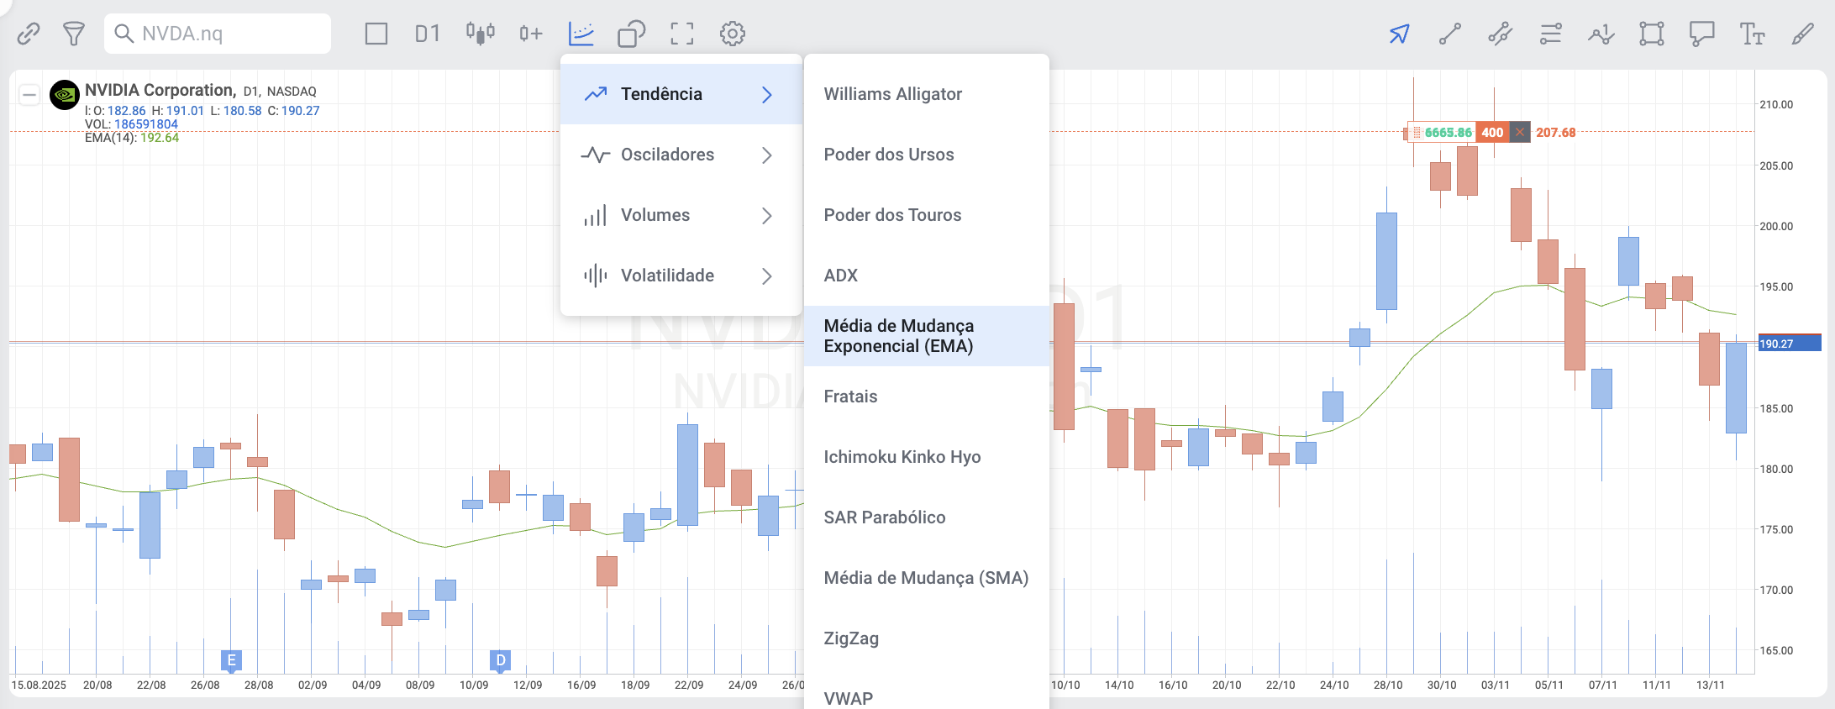Toggle fullscreen mode icon
The width and height of the screenshot is (1835, 709).
[682, 34]
